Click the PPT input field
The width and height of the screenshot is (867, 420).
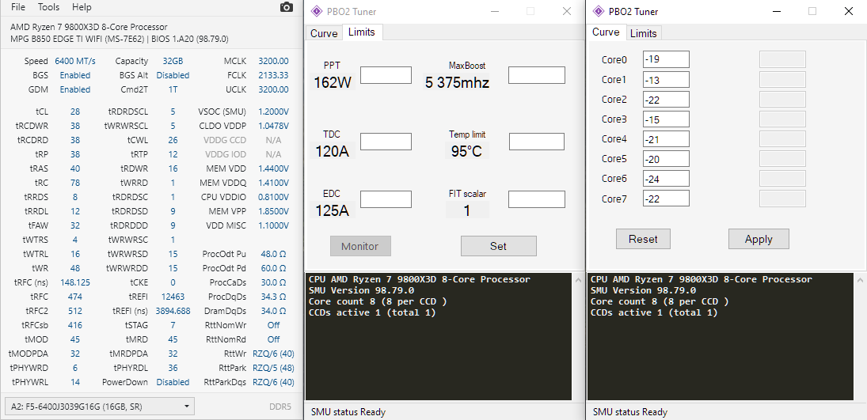386,75
